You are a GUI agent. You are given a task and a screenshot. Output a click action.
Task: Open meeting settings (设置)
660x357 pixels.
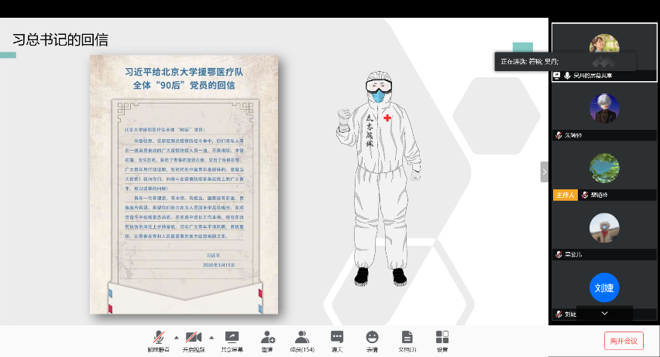point(442,341)
